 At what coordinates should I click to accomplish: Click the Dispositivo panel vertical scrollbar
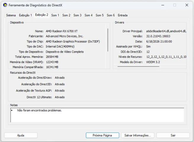click(108, 40)
